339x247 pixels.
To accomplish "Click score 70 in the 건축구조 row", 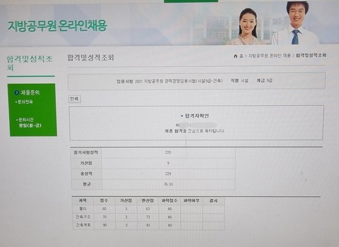I will [105, 217].
